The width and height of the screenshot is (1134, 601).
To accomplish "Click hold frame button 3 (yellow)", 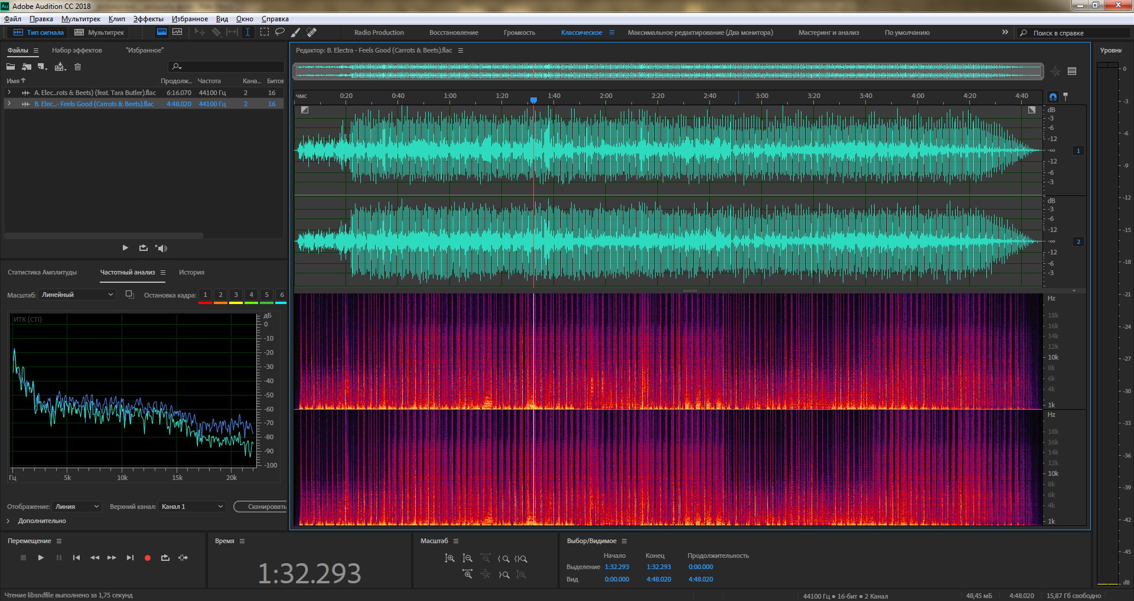I will click(236, 295).
